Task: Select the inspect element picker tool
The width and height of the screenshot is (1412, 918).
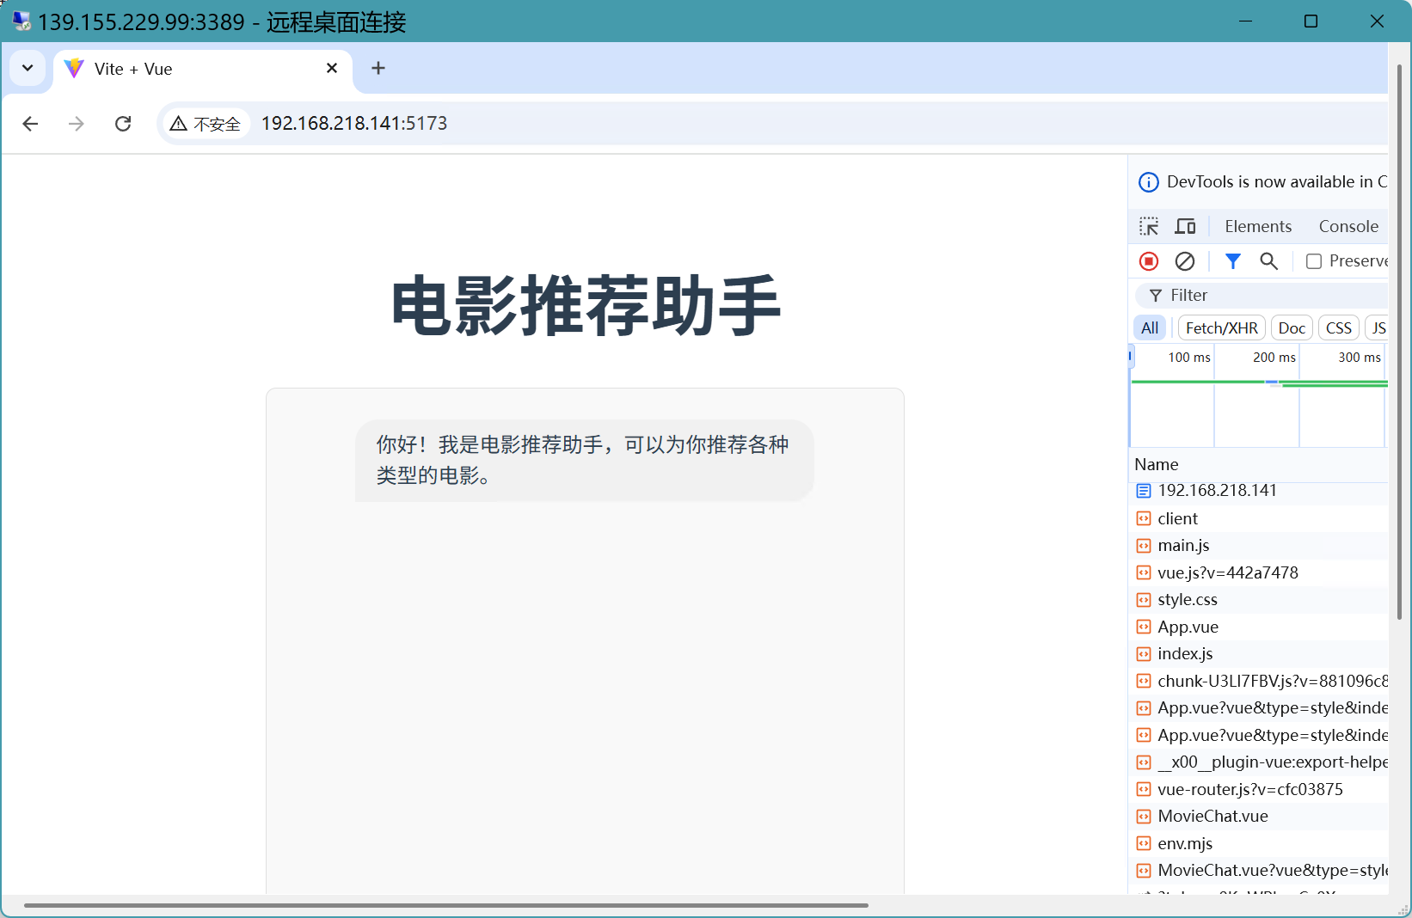Action: [1148, 226]
